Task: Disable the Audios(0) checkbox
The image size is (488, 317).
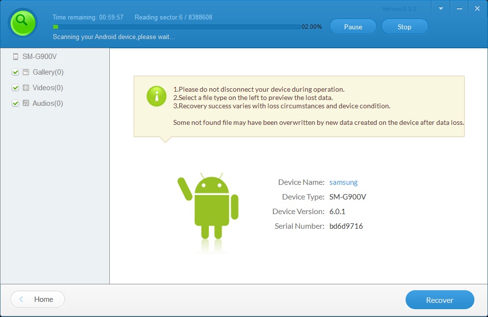Action: [15, 103]
